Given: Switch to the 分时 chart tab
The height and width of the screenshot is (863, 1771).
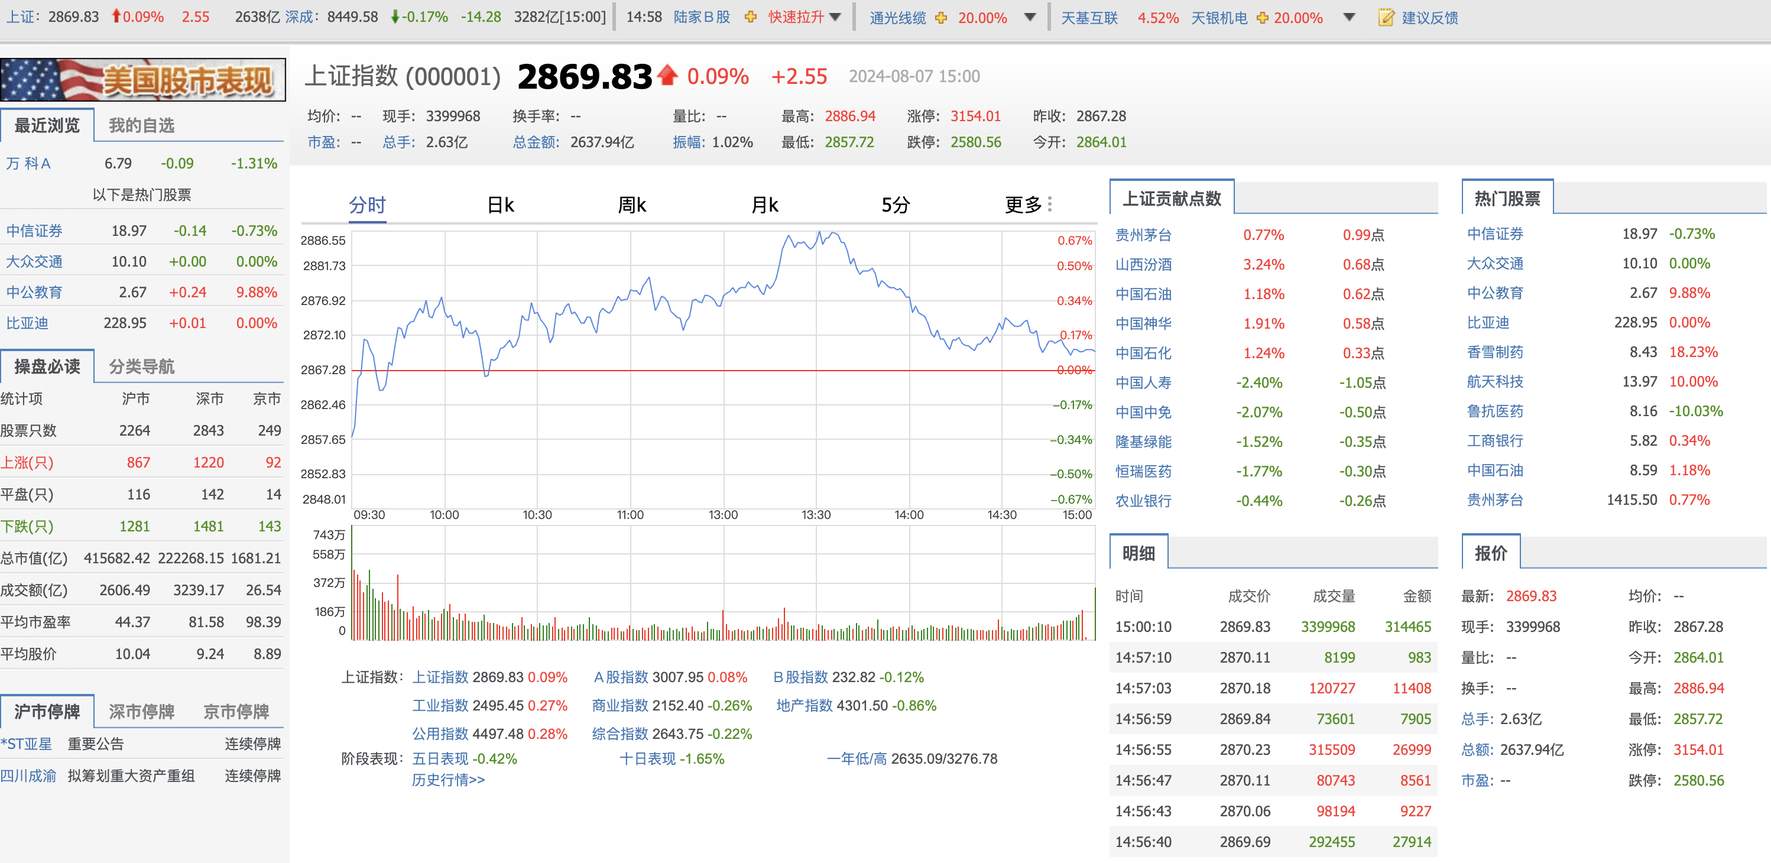Looking at the screenshot, I should point(367,205).
